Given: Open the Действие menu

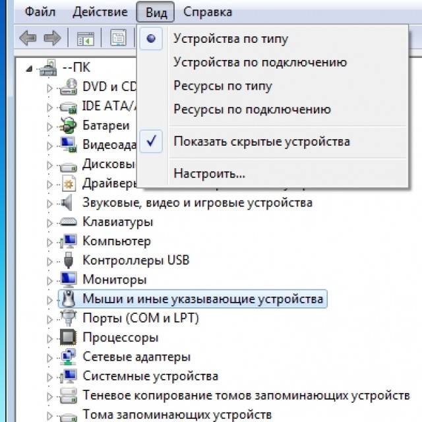Looking at the screenshot, I should (x=100, y=12).
